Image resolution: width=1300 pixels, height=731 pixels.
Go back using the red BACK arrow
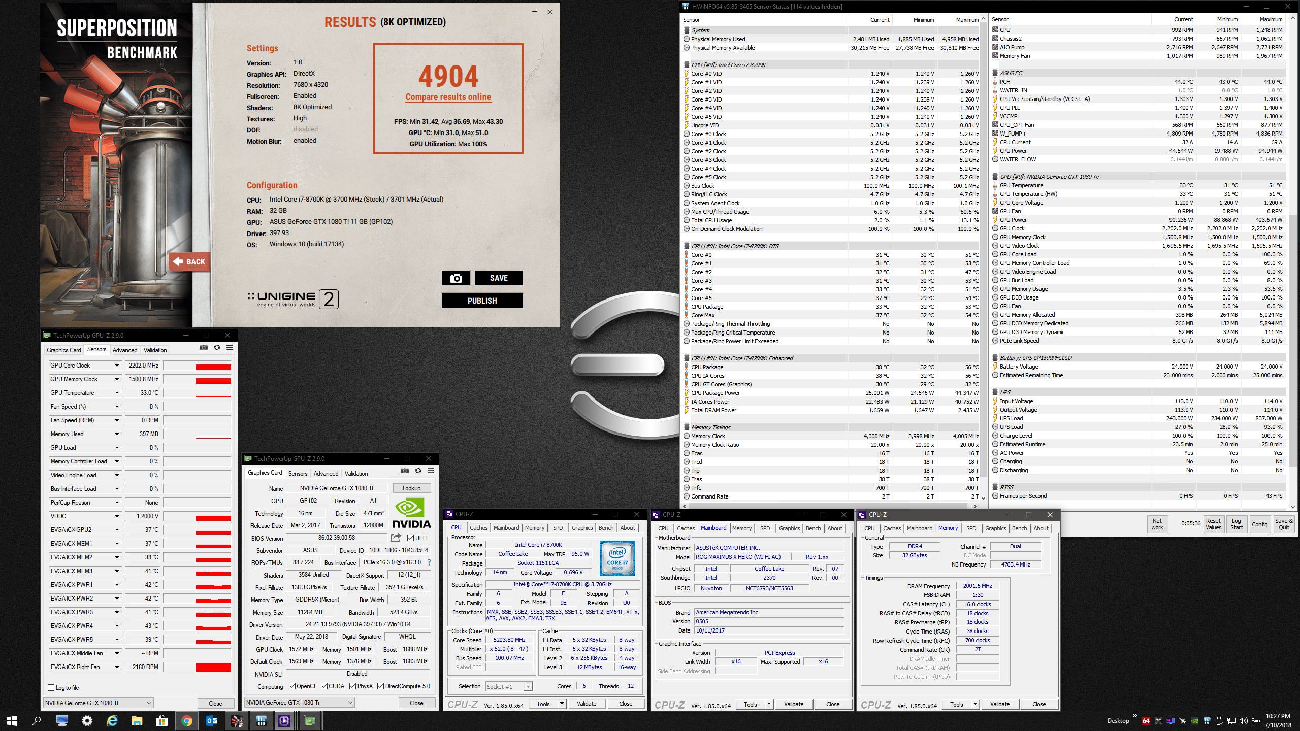(189, 261)
